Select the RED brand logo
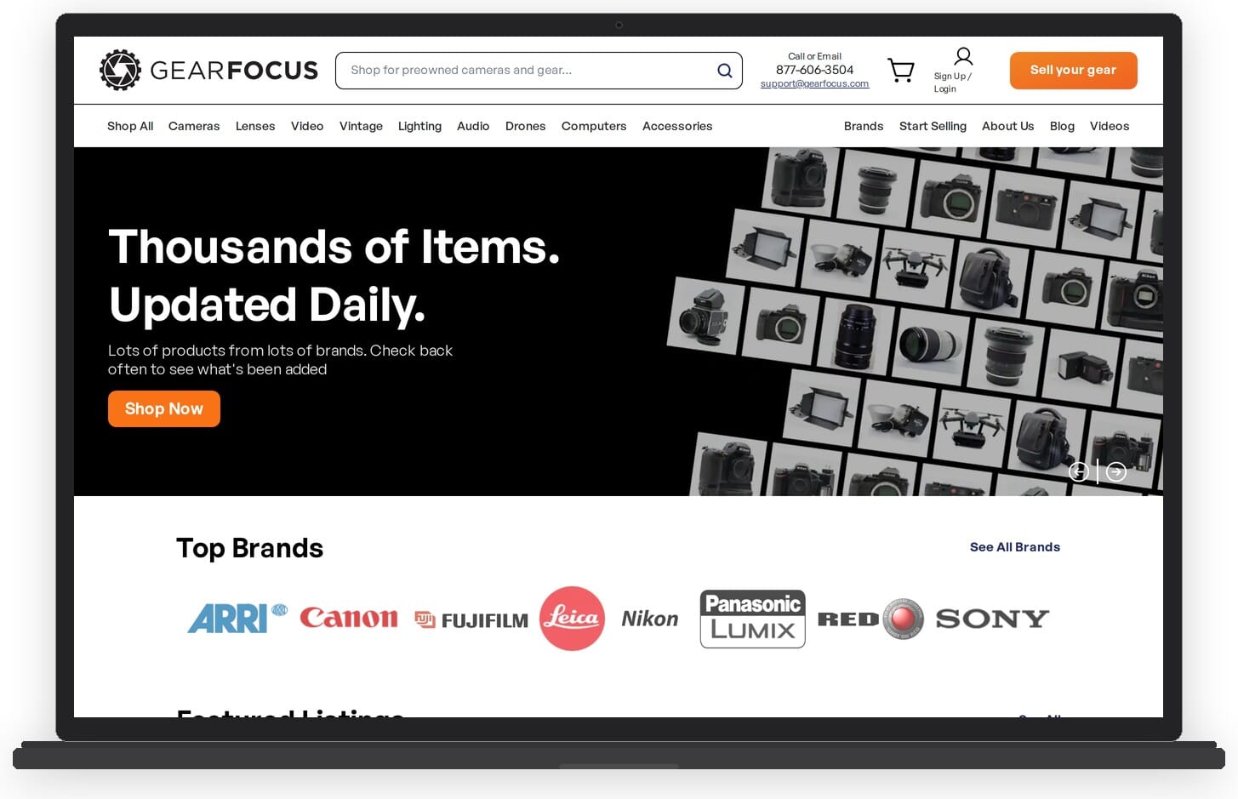 tap(870, 619)
